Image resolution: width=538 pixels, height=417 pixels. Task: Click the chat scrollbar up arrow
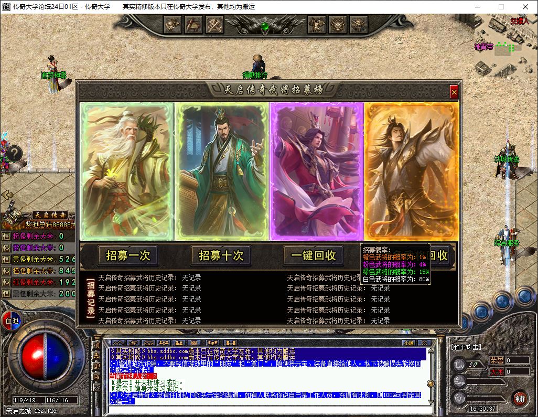(x=431, y=351)
